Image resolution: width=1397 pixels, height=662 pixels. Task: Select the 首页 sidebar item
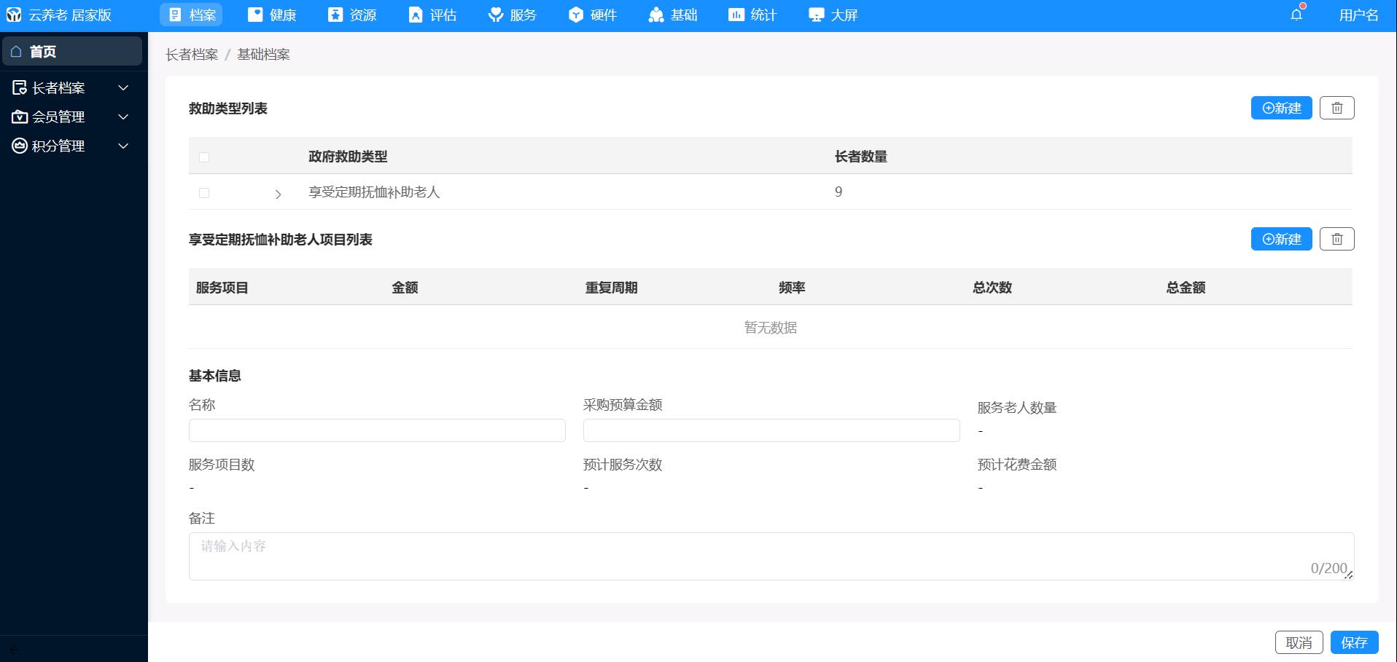71,52
